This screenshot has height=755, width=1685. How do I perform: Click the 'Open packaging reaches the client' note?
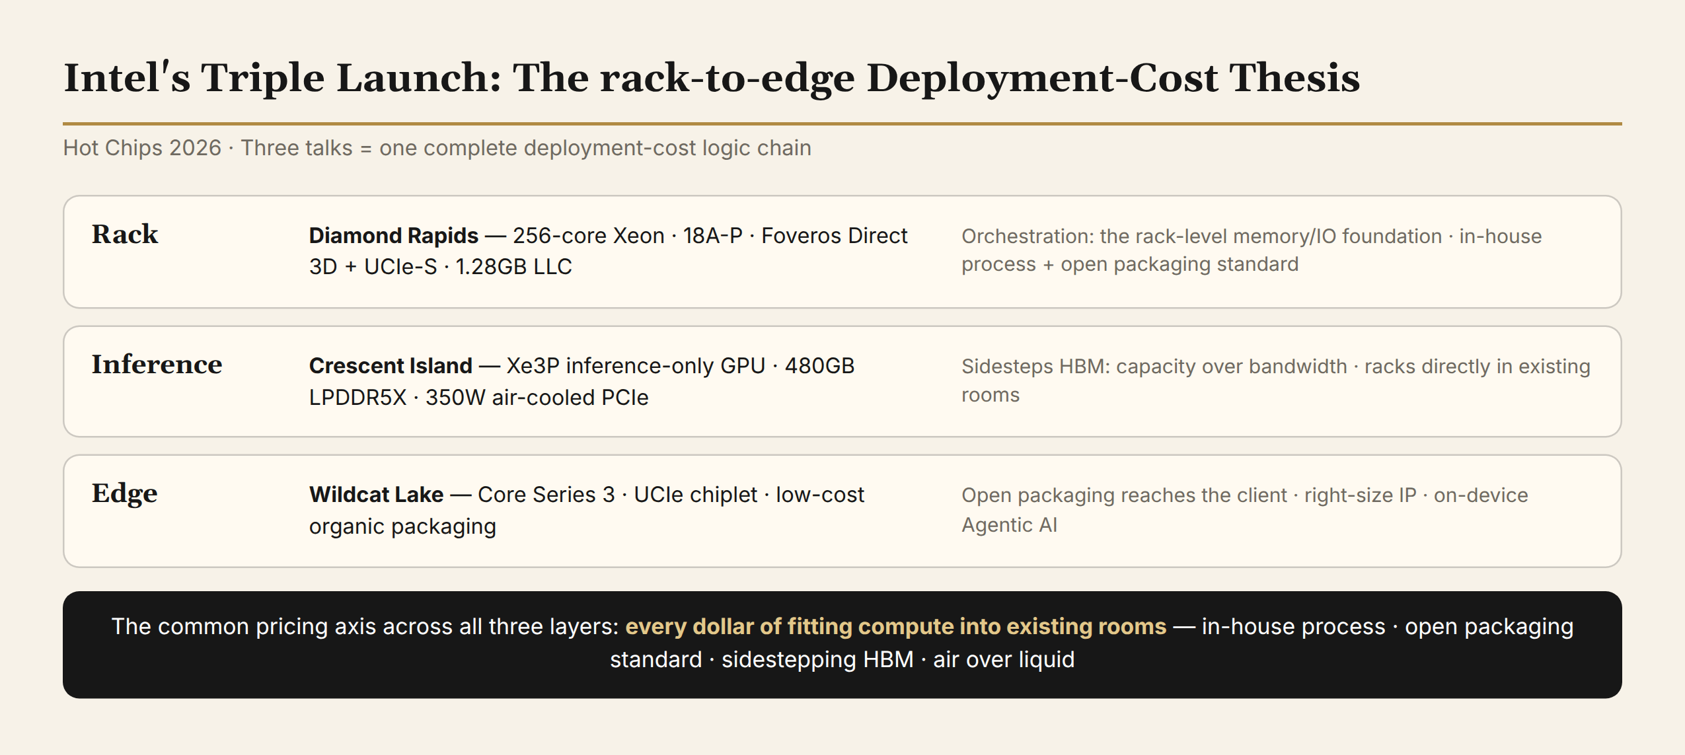click(1124, 495)
